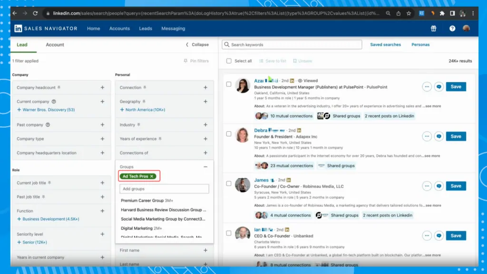Screen dimensions: 487x274
Task: Click browser address bar URL
Action: tap(216, 13)
